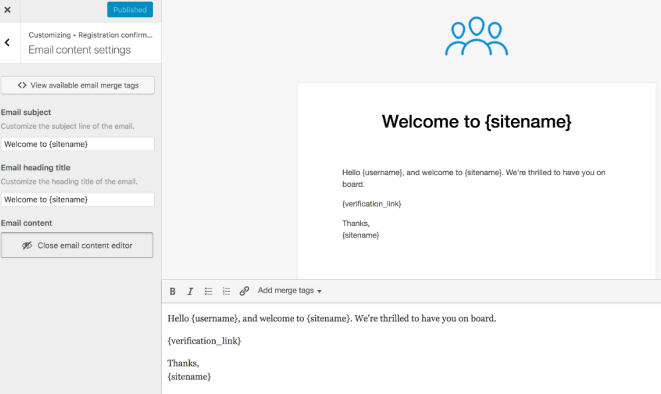
Task: Close the customizer with the X icon
Action: pyautogui.click(x=7, y=10)
